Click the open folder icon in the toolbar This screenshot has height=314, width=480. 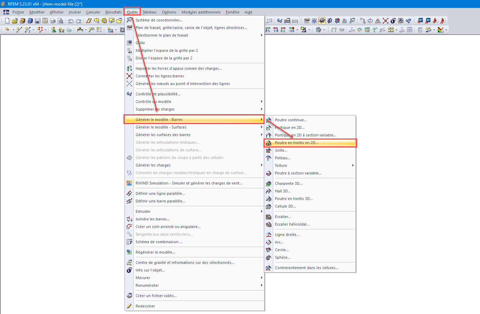15,21
